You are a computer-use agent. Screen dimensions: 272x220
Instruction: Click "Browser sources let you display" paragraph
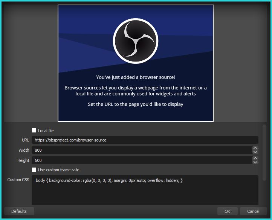click(136, 91)
